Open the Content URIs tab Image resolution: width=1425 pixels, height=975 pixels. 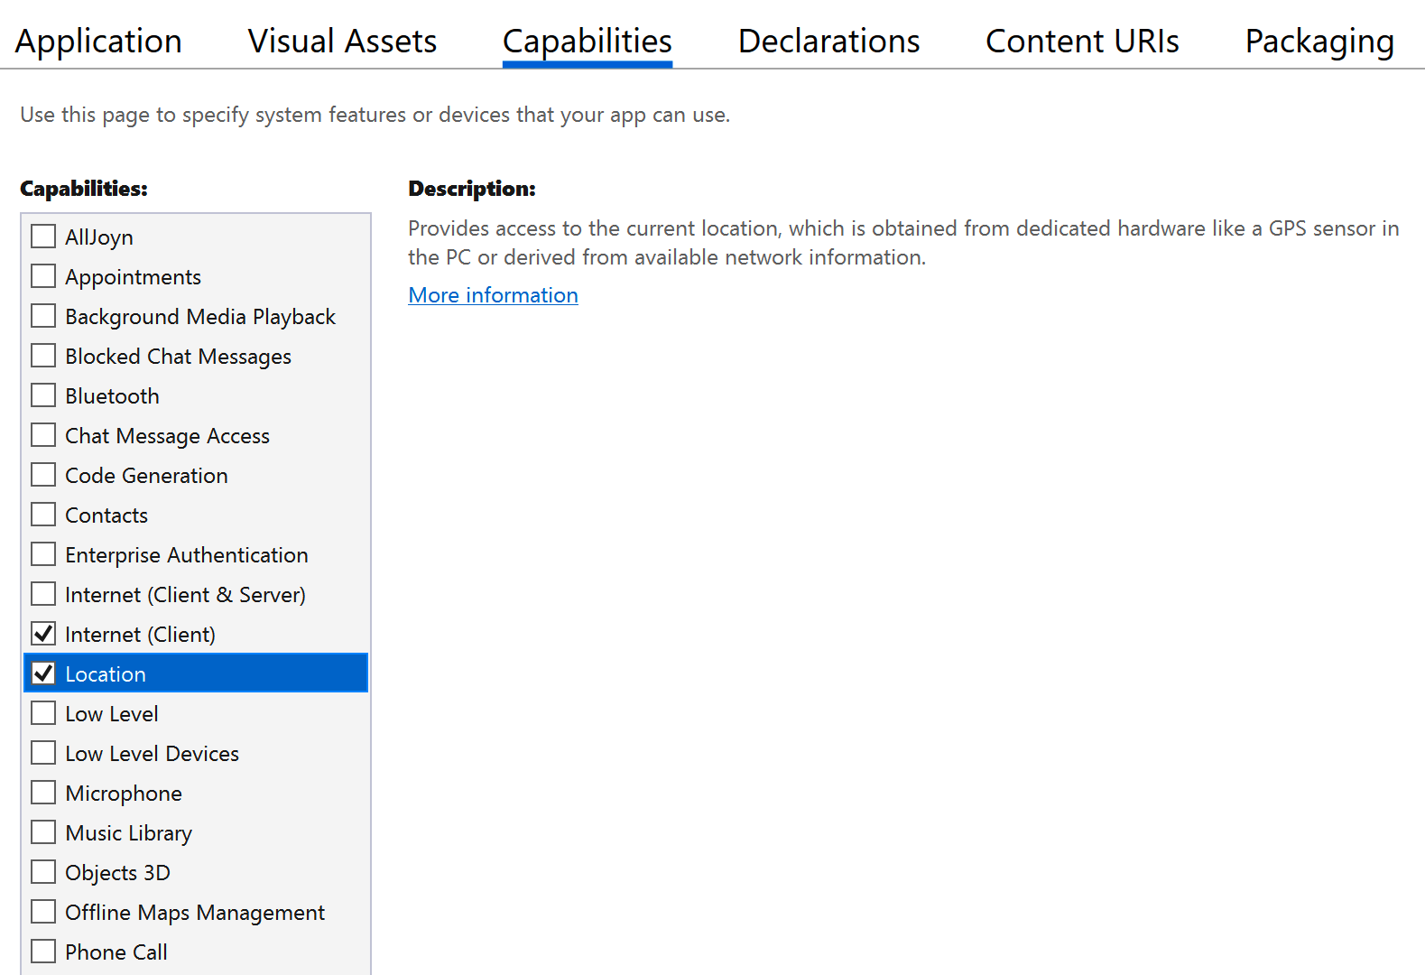1082,42
